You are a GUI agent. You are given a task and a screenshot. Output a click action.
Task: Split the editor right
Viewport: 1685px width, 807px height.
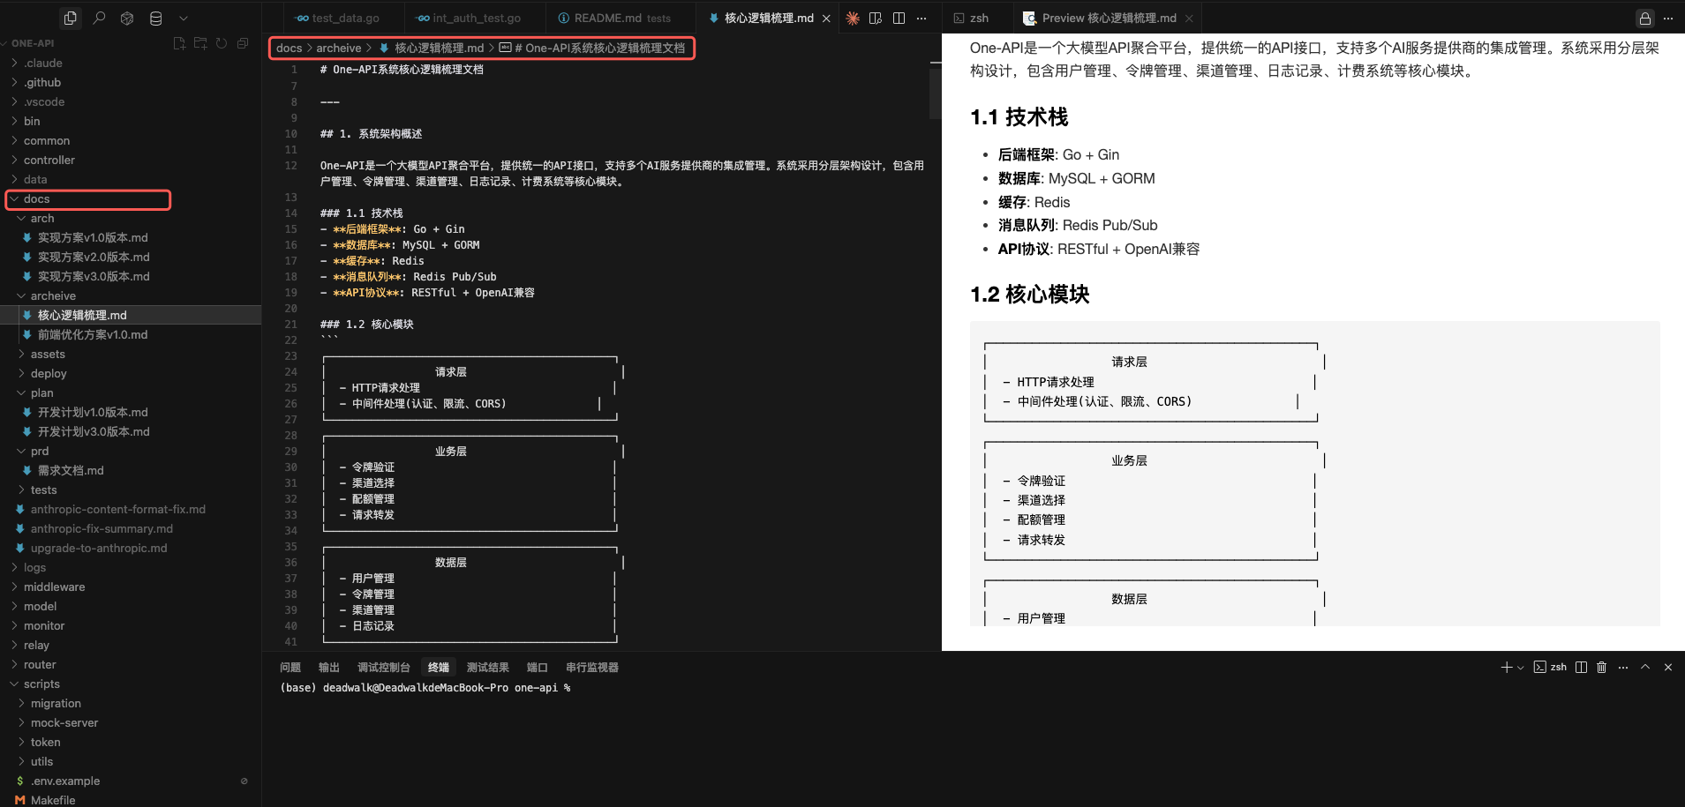[x=899, y=18]
